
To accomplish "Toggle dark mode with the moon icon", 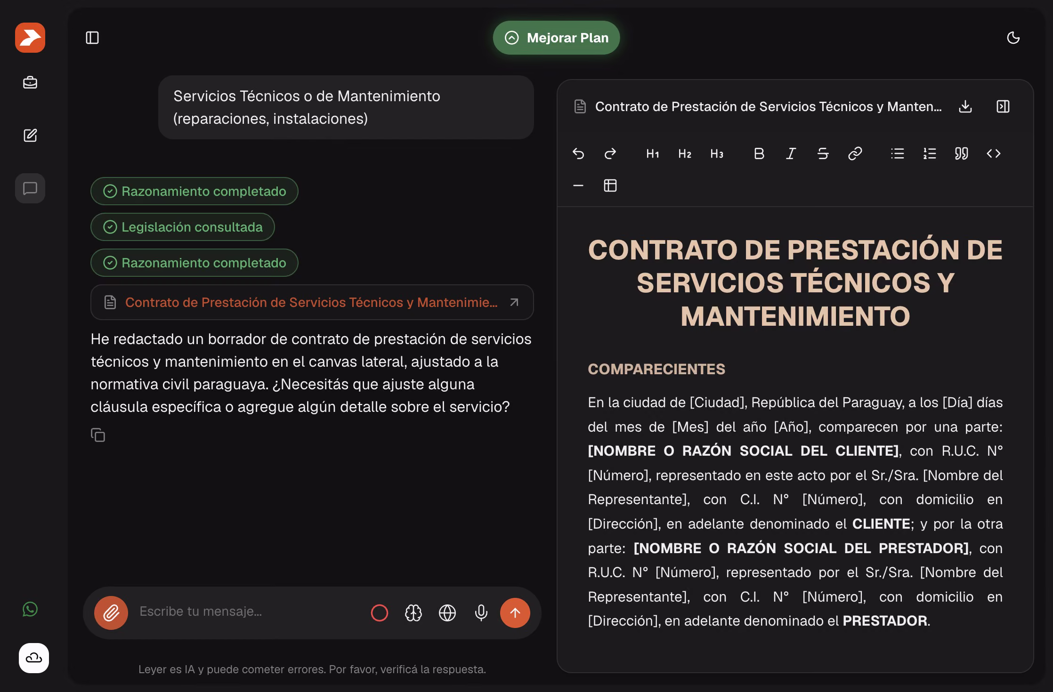I will 1013,38.
